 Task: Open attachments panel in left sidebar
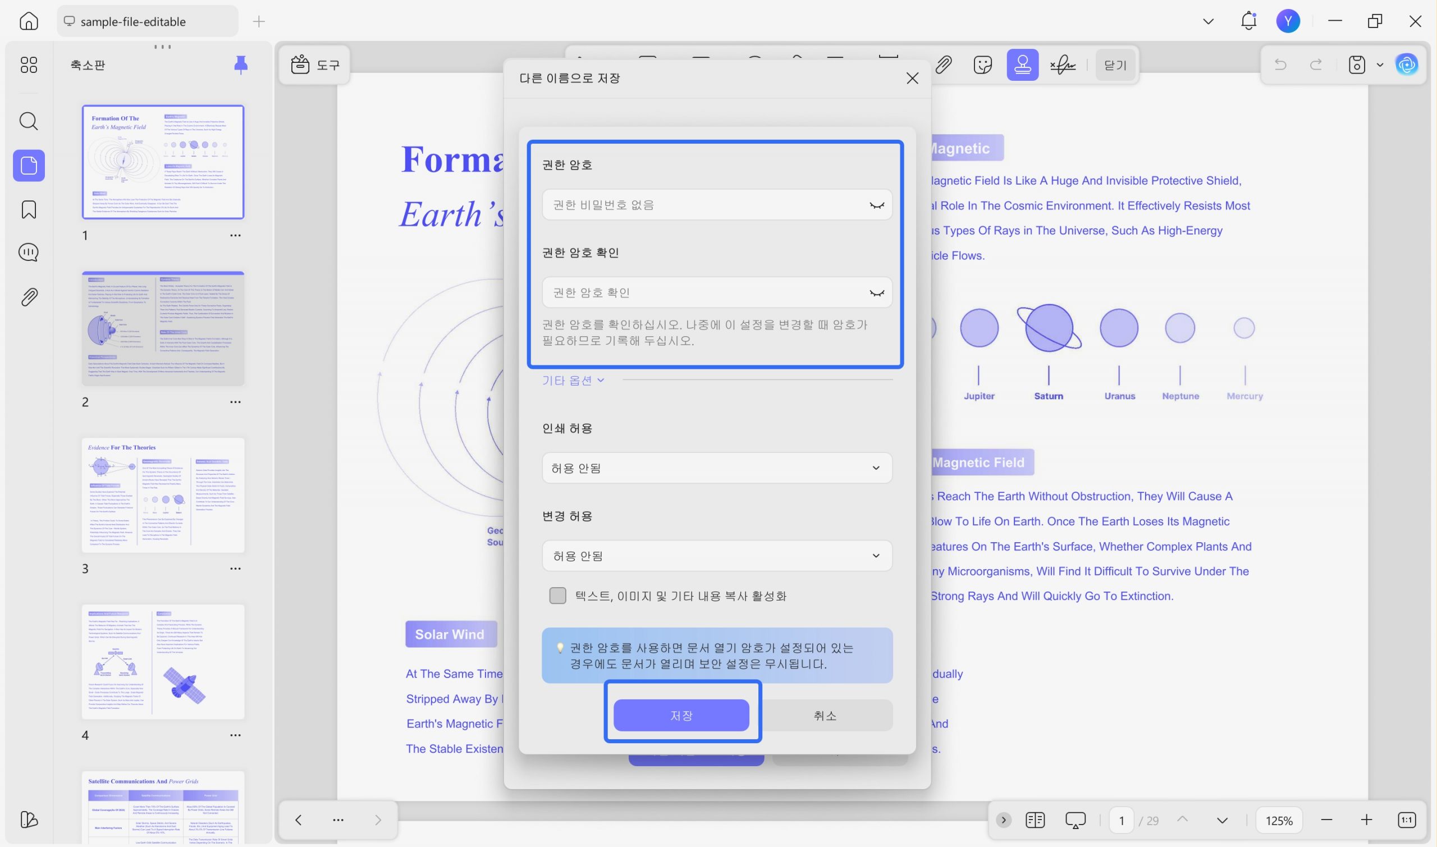29,297
